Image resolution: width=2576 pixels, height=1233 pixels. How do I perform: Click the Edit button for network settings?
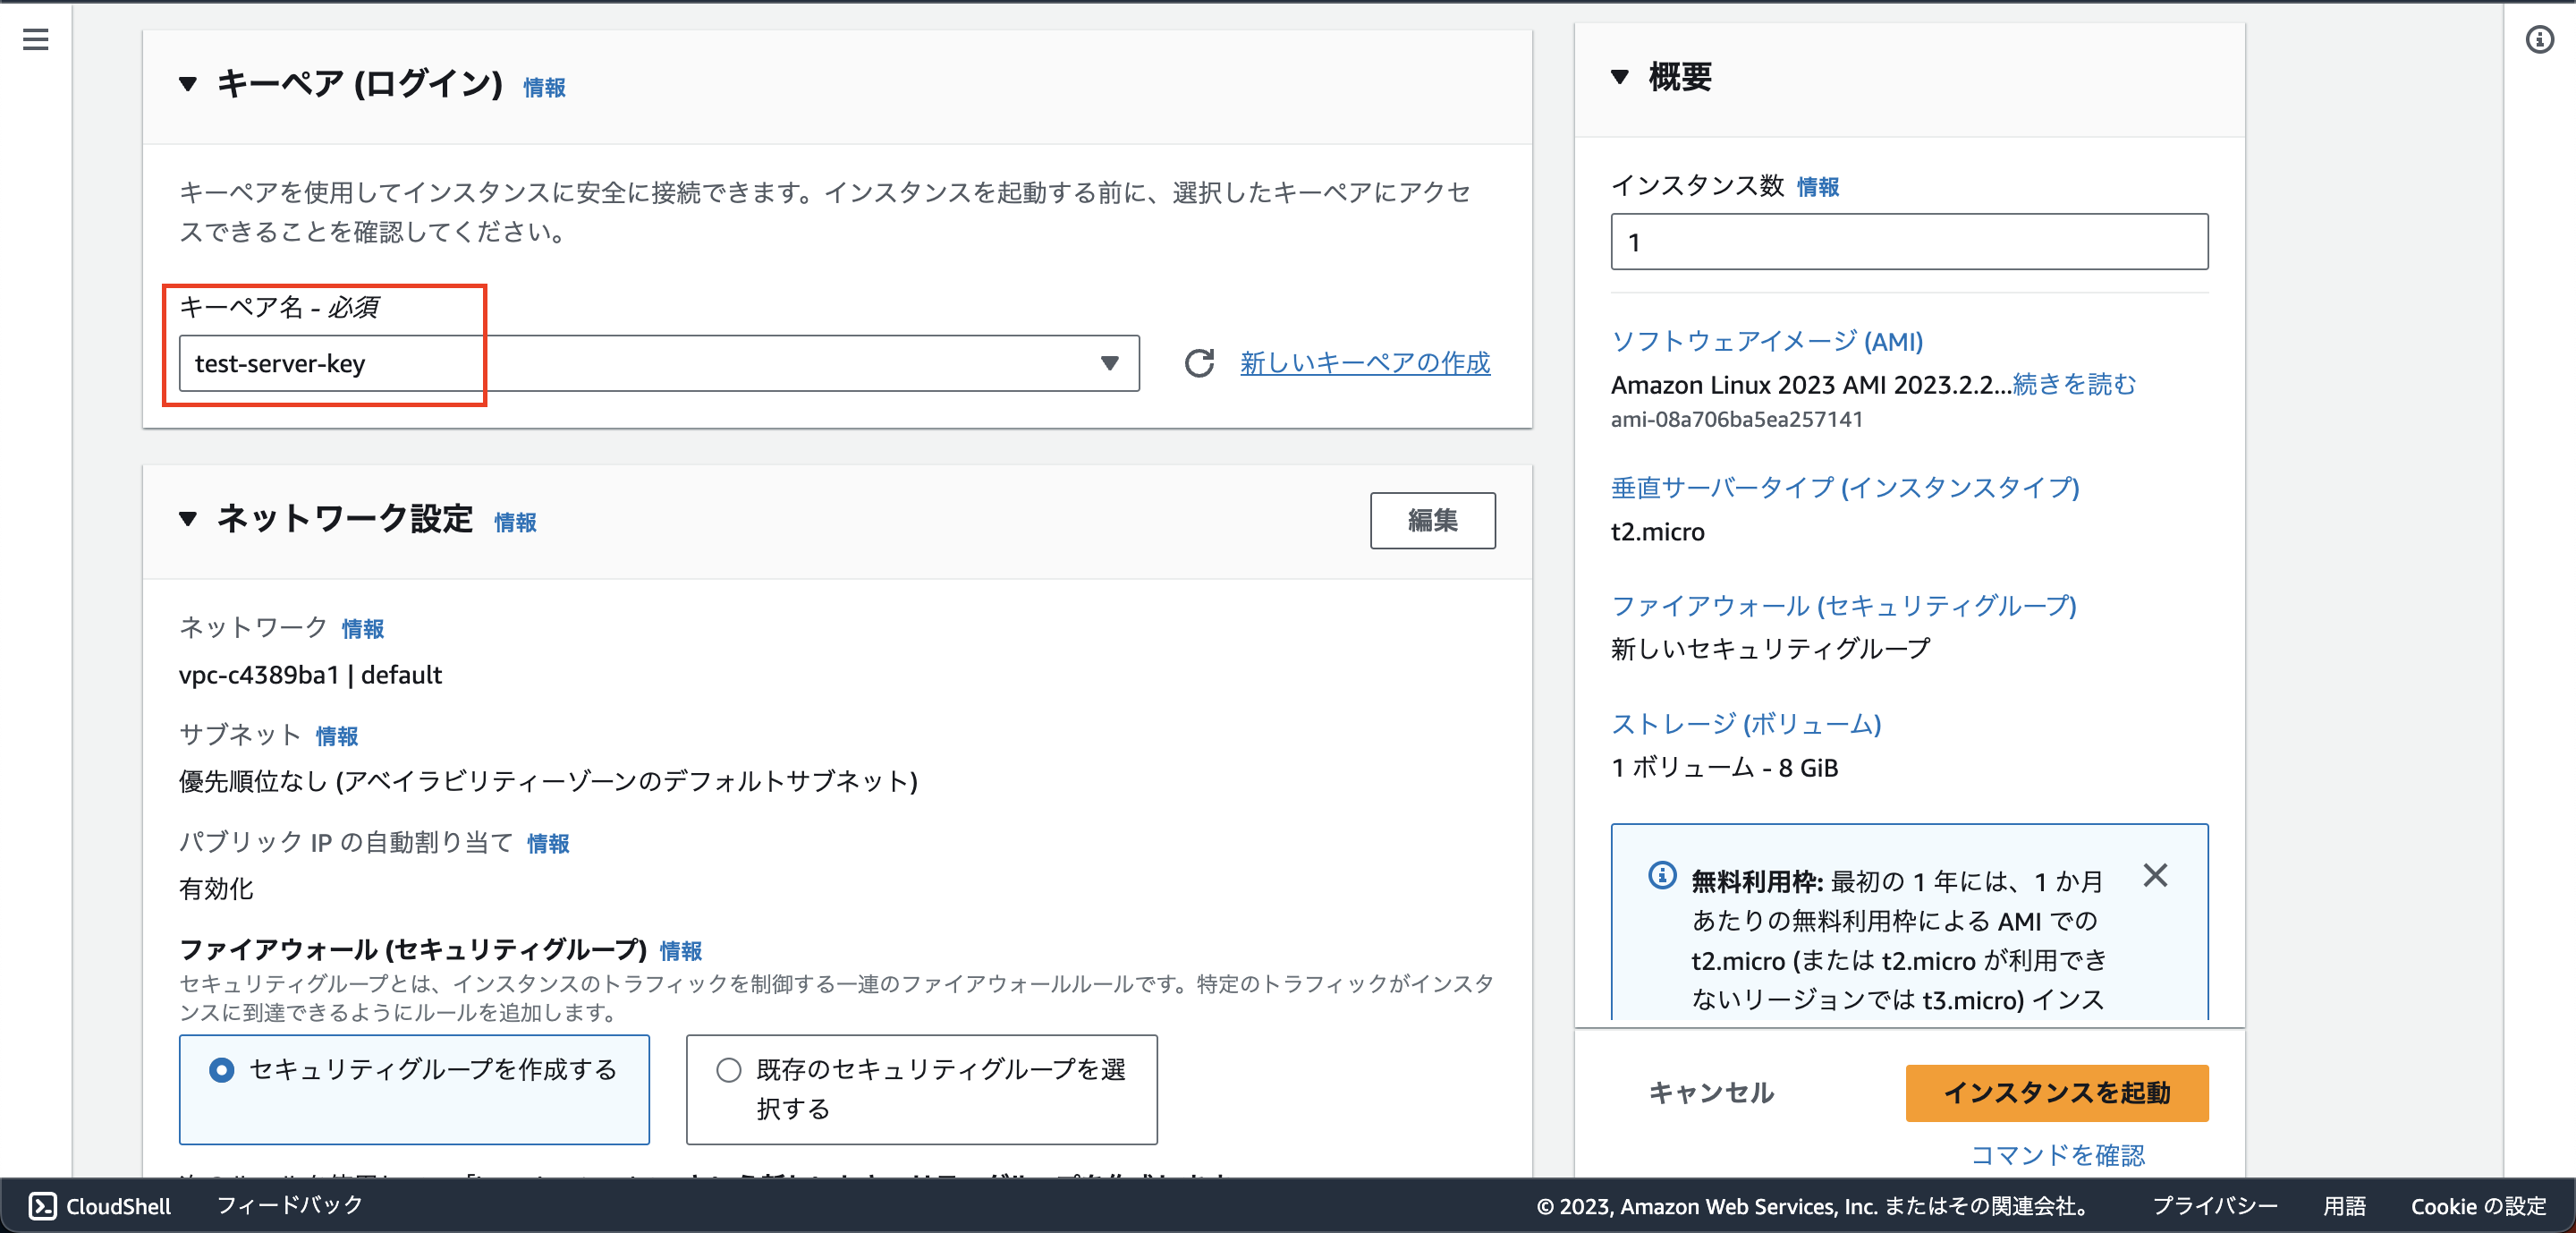(x=1432, y=520)
